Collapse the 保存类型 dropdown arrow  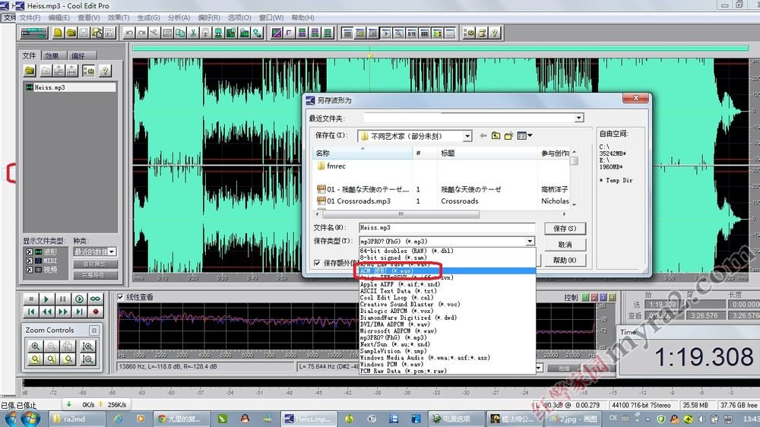pos(530,241)
